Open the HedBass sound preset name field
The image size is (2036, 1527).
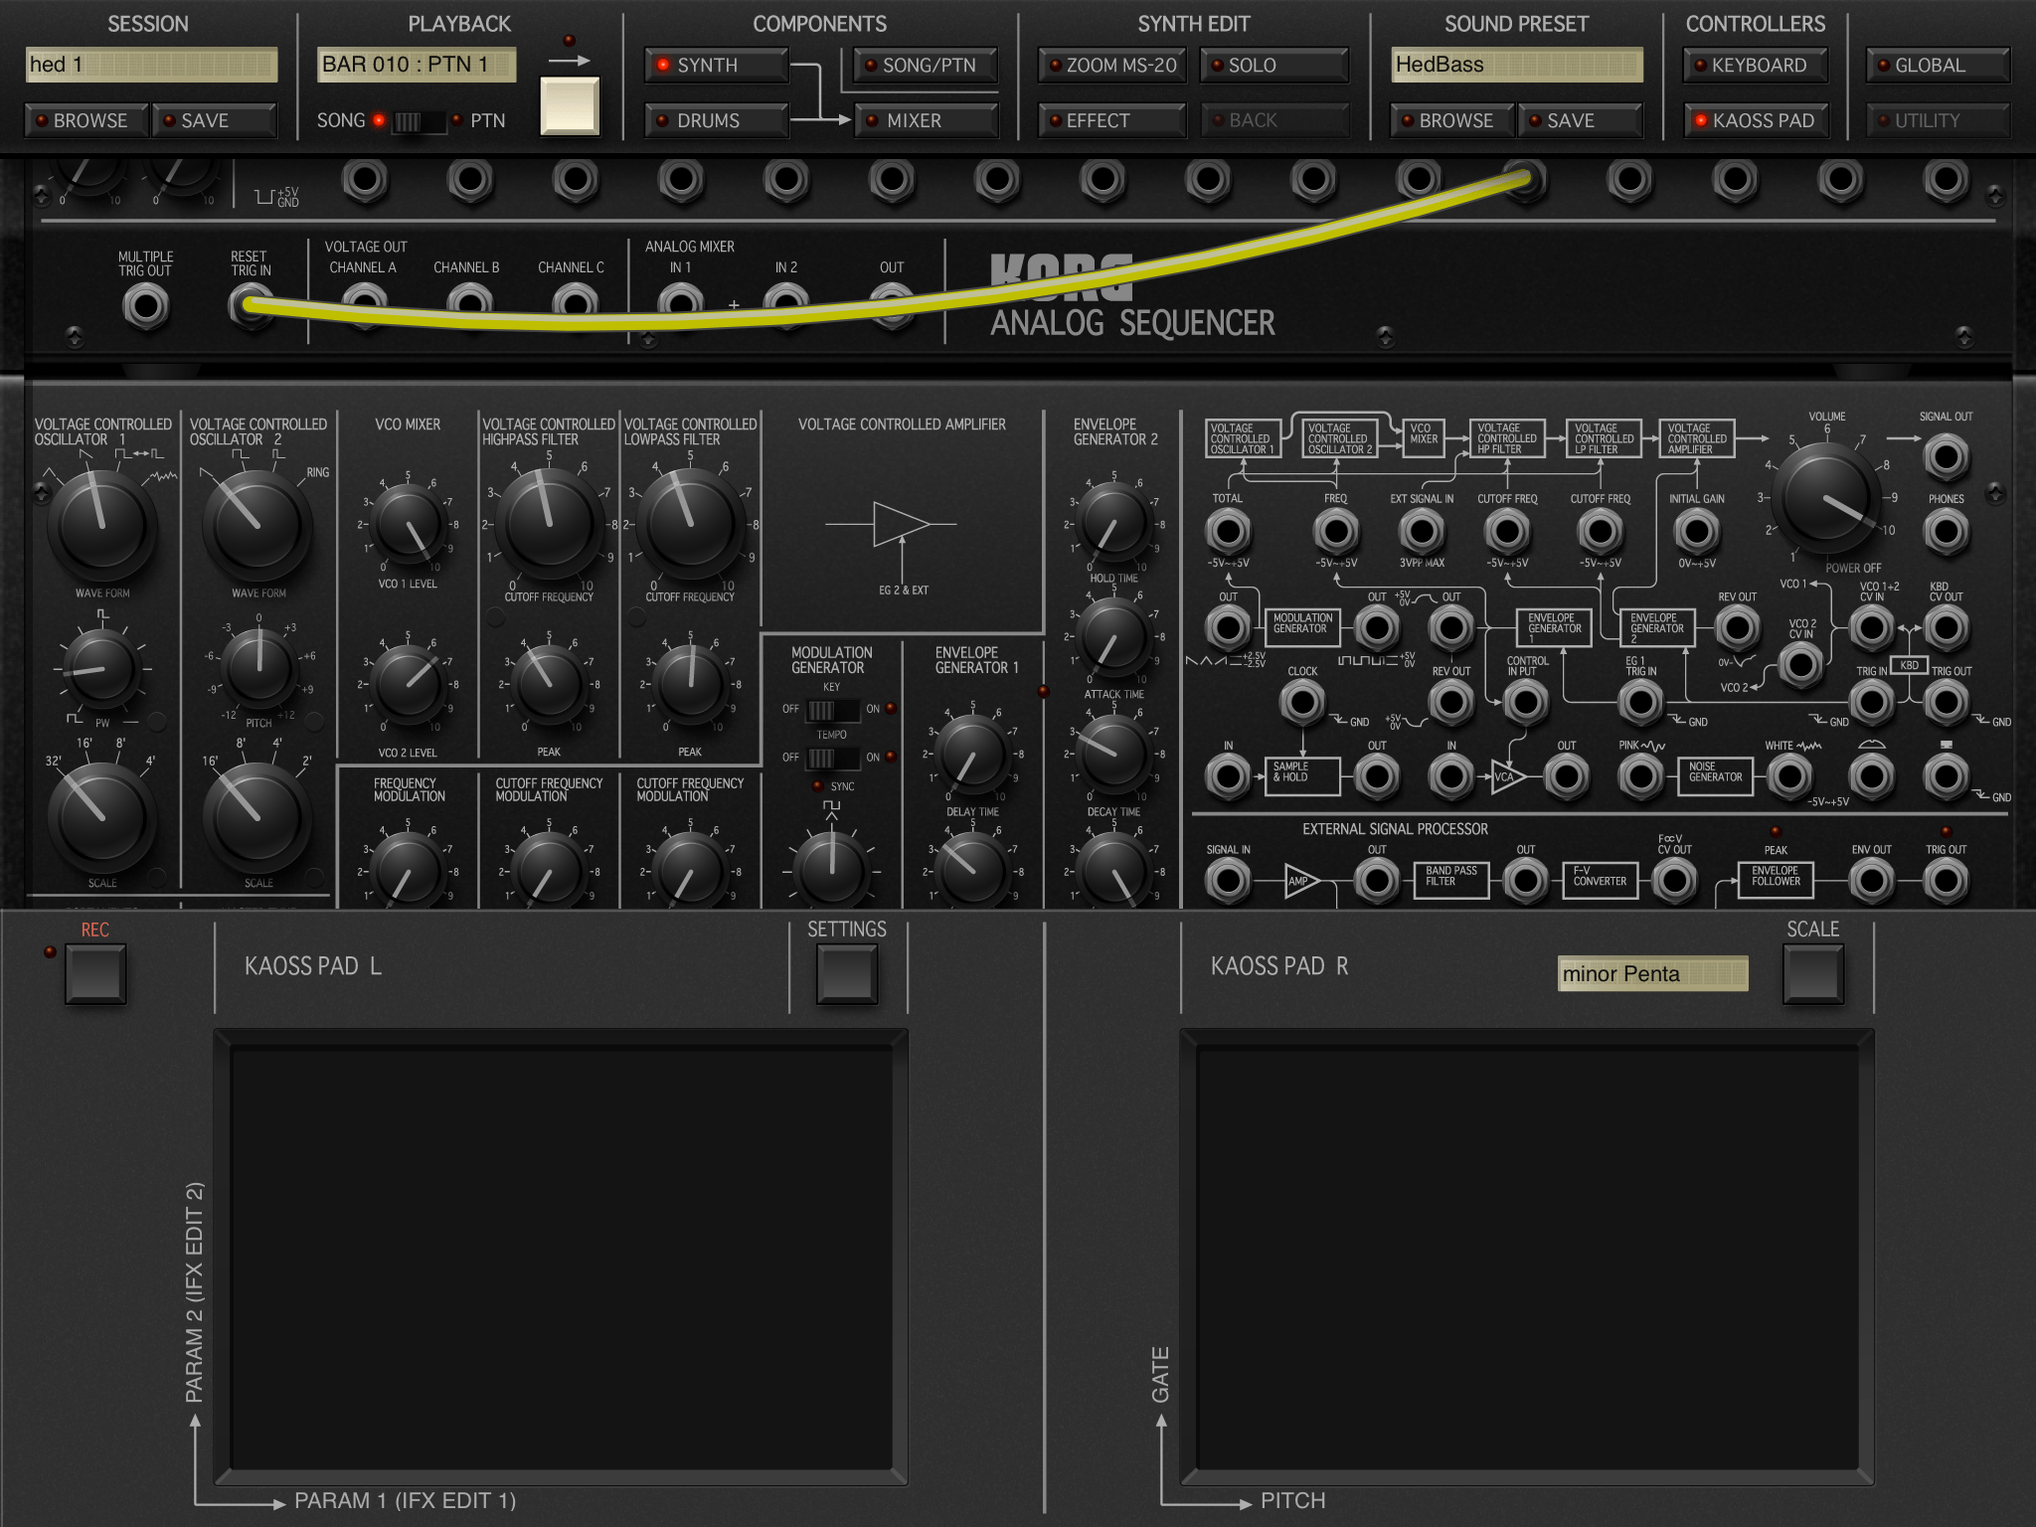(x=1515, y=66)
